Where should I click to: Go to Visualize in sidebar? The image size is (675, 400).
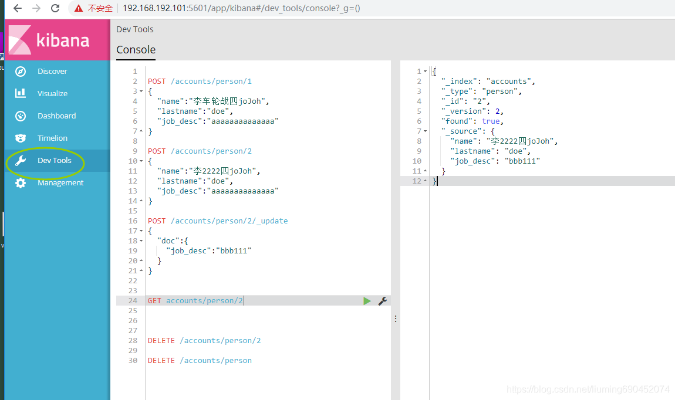click(52, 93)
